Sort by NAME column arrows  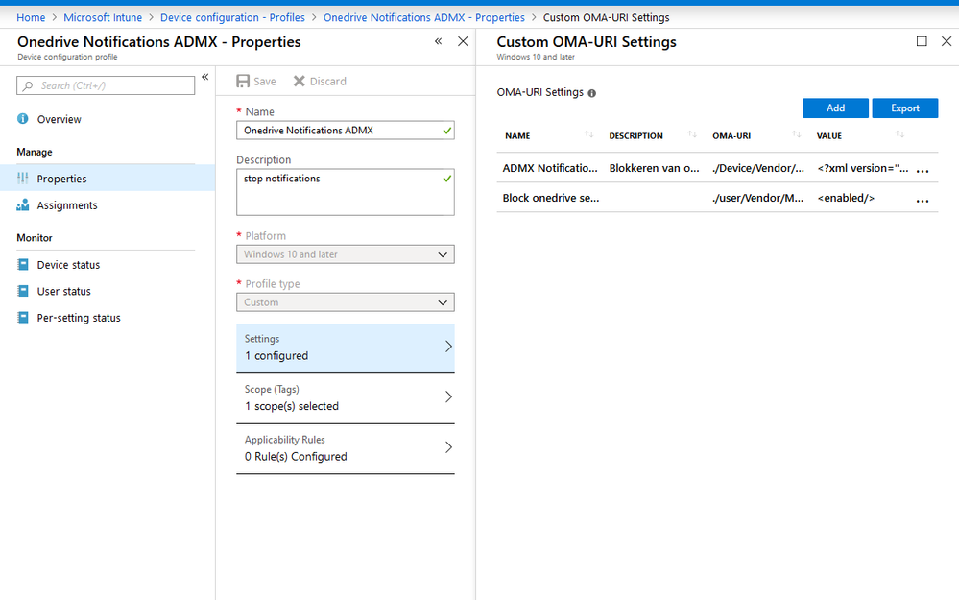click(x=588, y=134)
